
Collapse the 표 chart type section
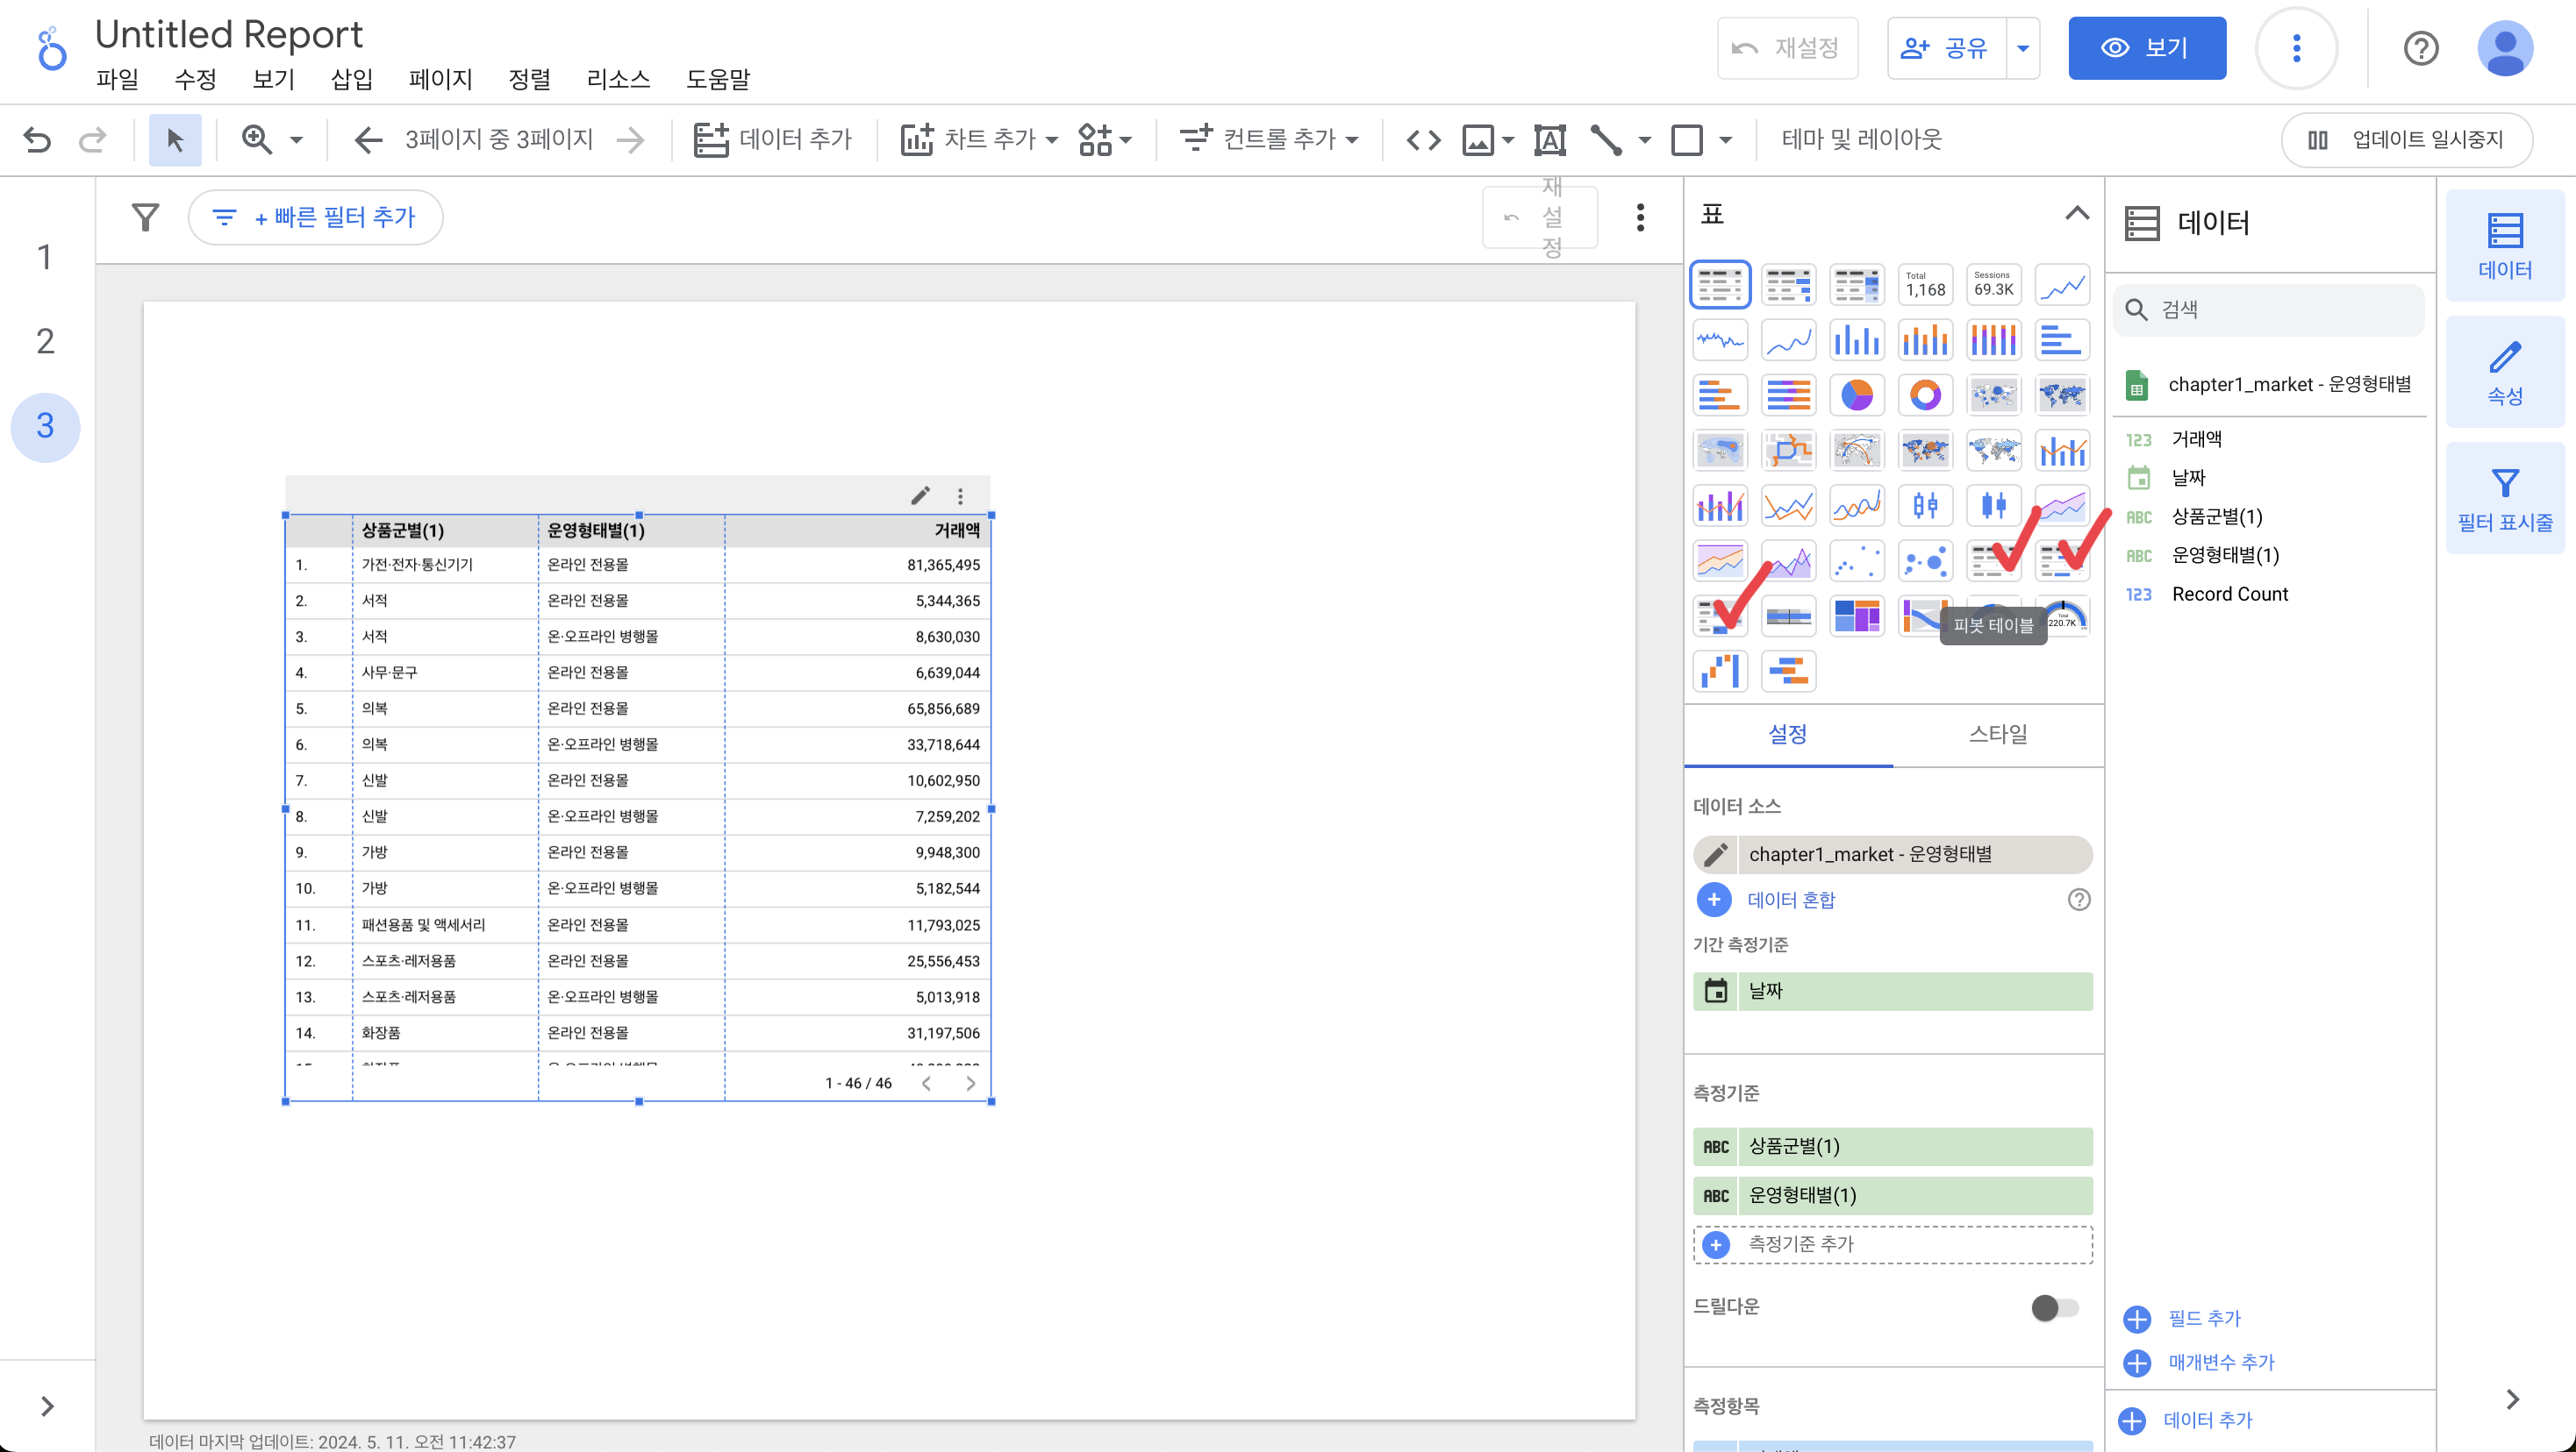[x=2076, y=214]
